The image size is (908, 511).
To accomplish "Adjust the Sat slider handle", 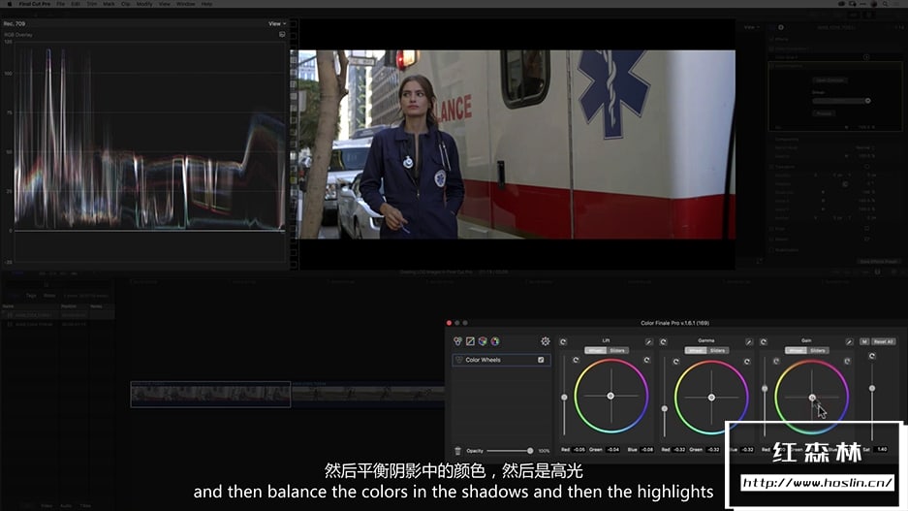I will [872, 388].
